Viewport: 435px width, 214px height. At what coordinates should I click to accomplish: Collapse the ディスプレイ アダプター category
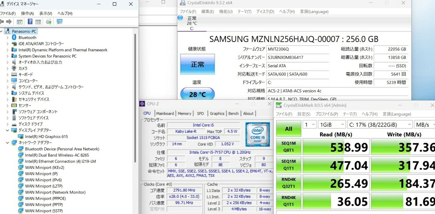(x=7, y=130)
